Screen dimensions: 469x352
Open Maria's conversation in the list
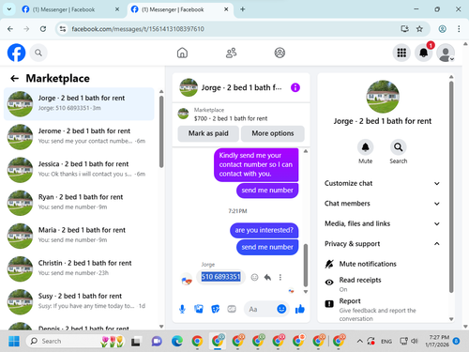click(x=79, y=236)
